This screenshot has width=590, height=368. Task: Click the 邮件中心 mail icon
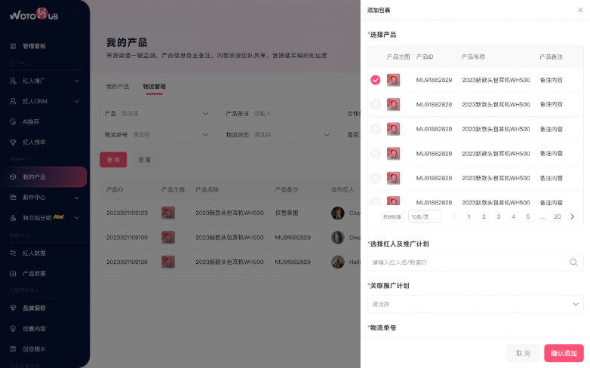[13, 197]
